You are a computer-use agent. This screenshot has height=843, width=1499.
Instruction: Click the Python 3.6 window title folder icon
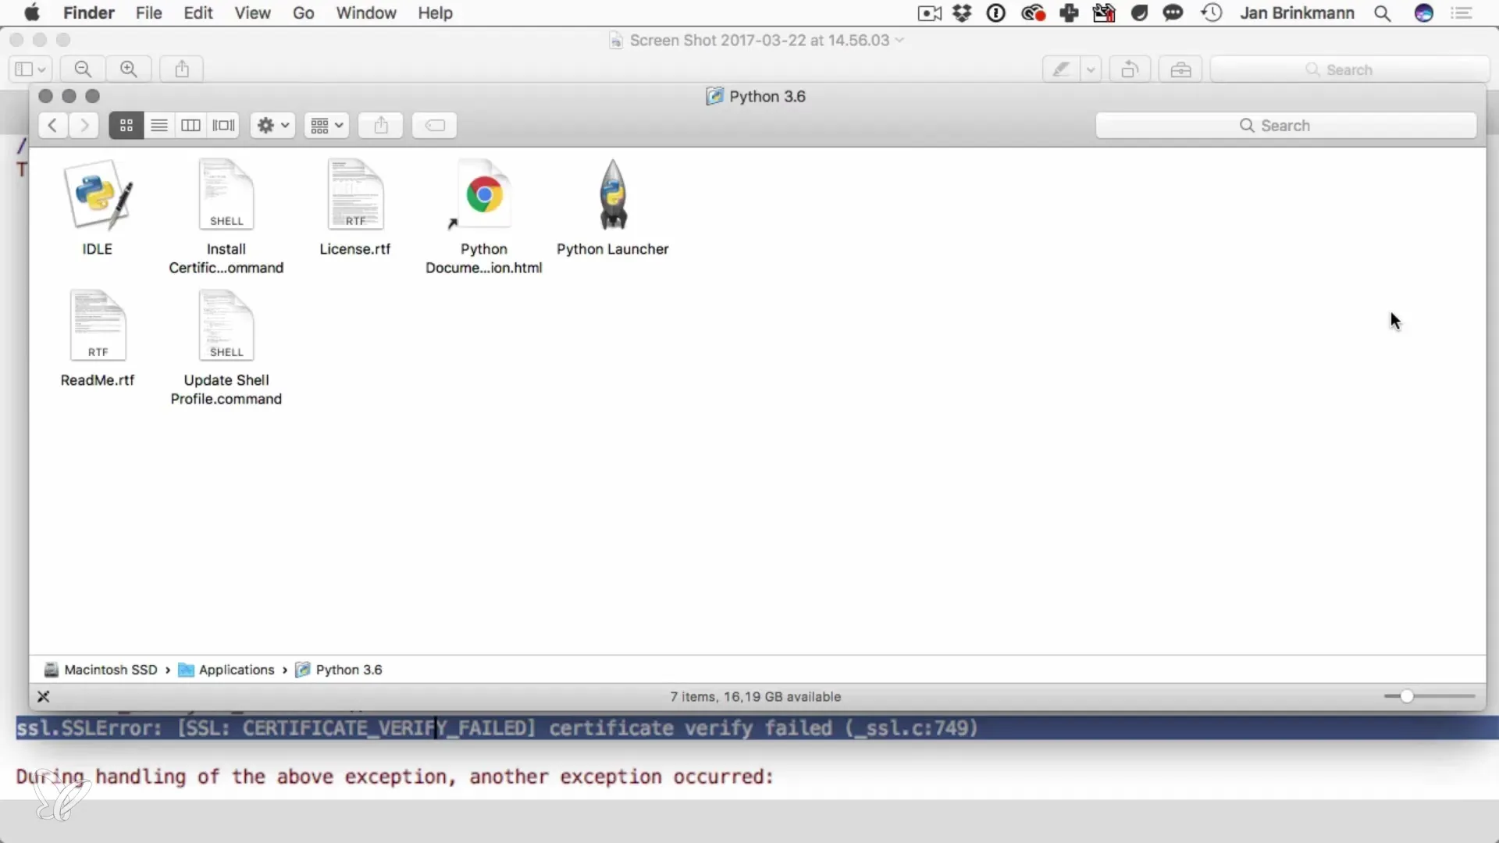pyautogui.click(x=714, y=96)
